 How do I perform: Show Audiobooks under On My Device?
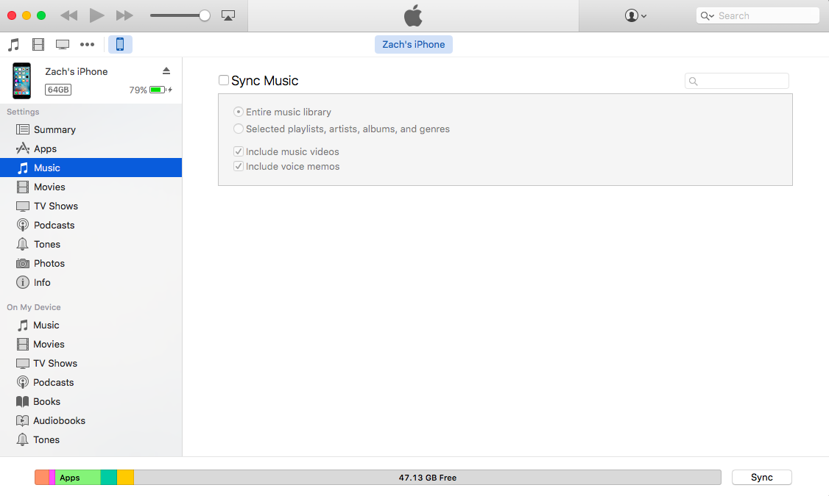pos(91,420)
